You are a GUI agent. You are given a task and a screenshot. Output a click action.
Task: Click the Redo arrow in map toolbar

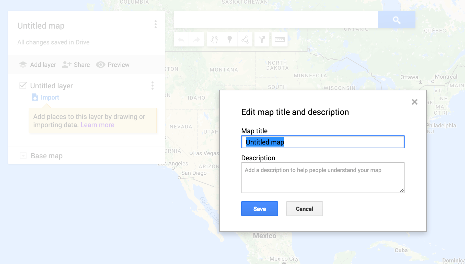coord(196,39)
